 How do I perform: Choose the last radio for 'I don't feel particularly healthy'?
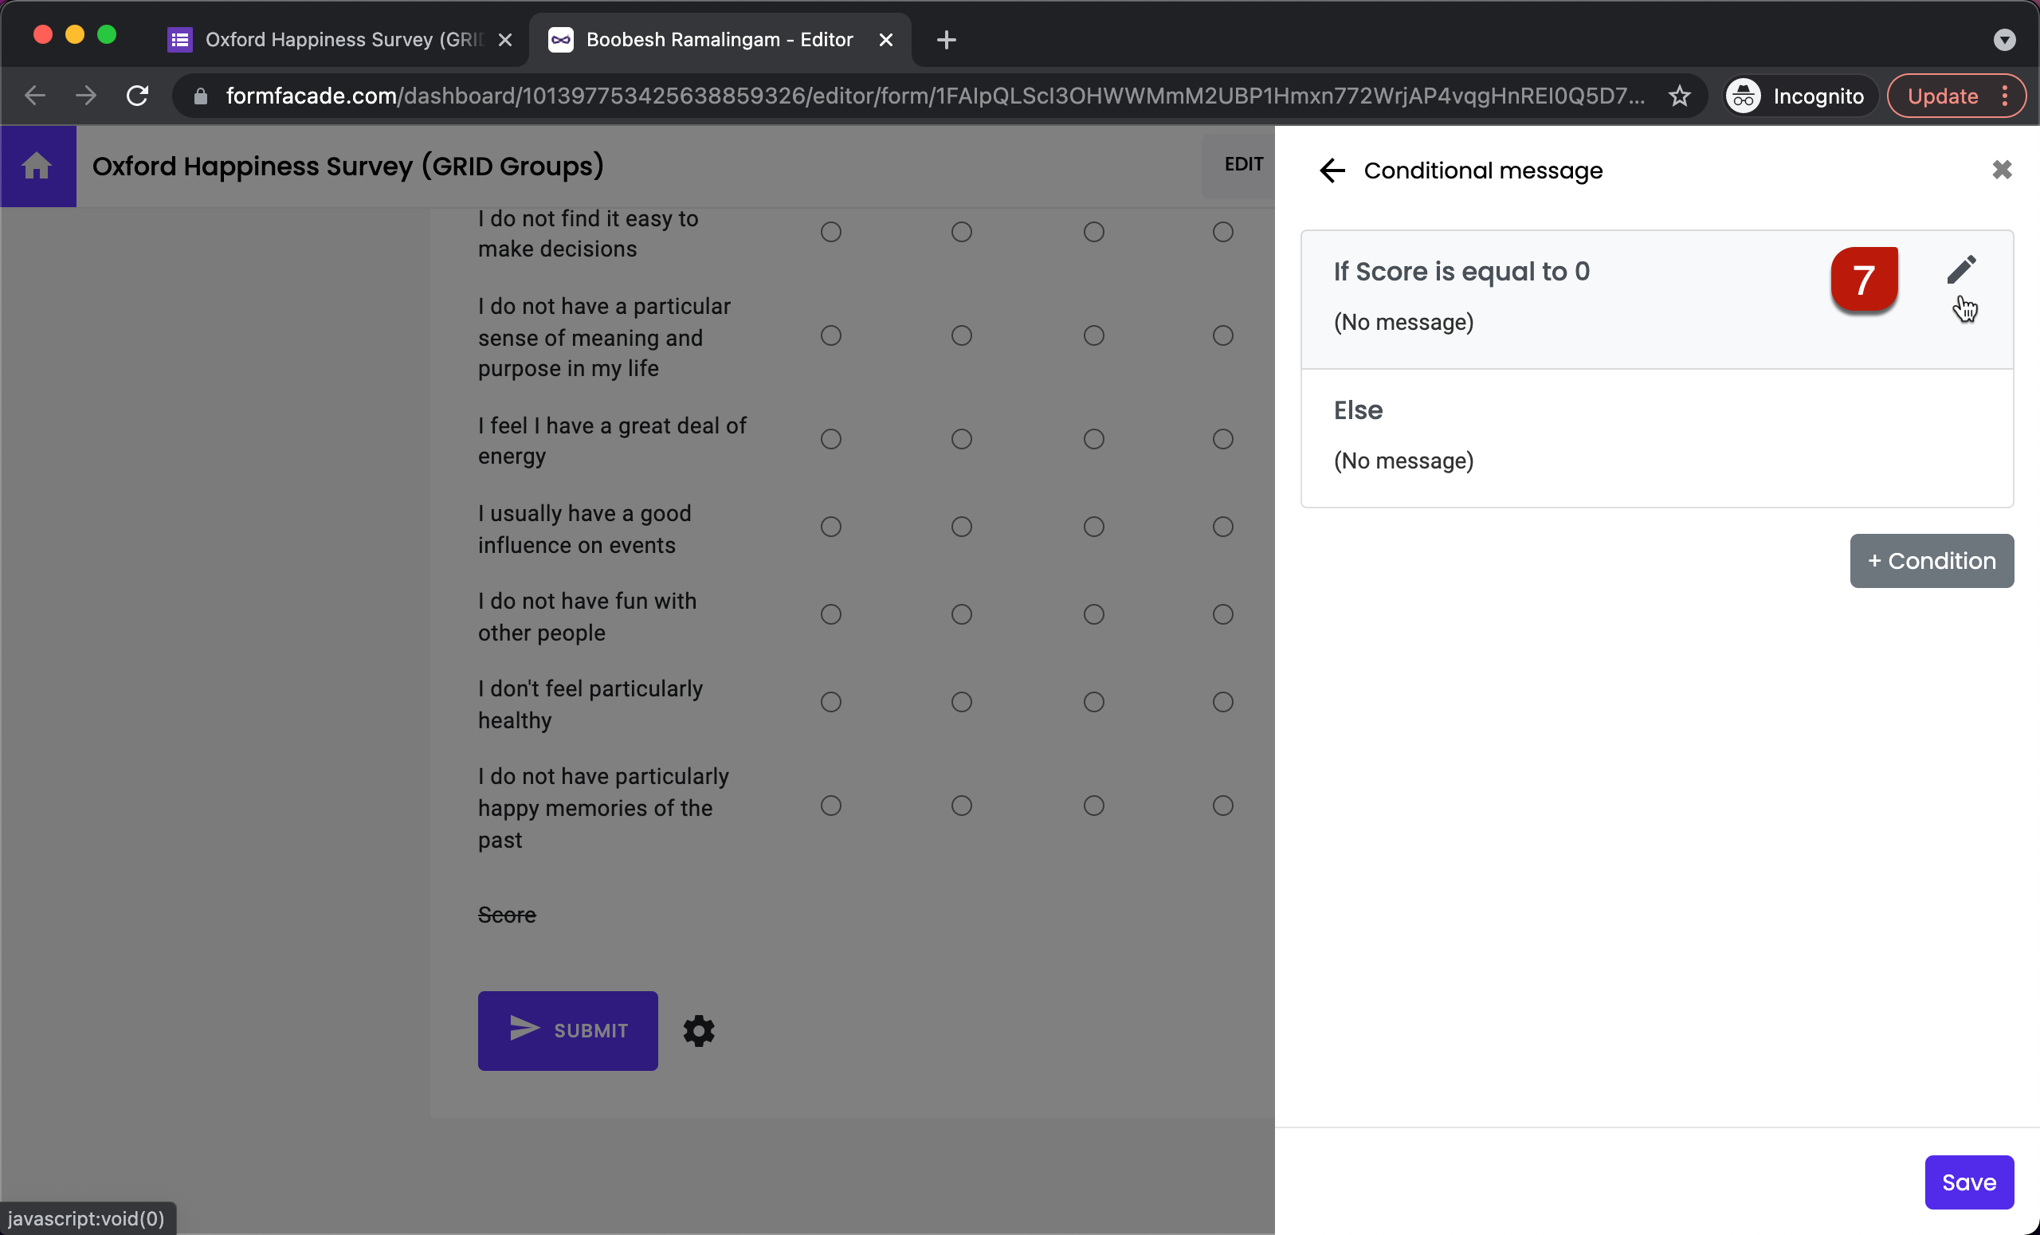(x=1222, y=702)
